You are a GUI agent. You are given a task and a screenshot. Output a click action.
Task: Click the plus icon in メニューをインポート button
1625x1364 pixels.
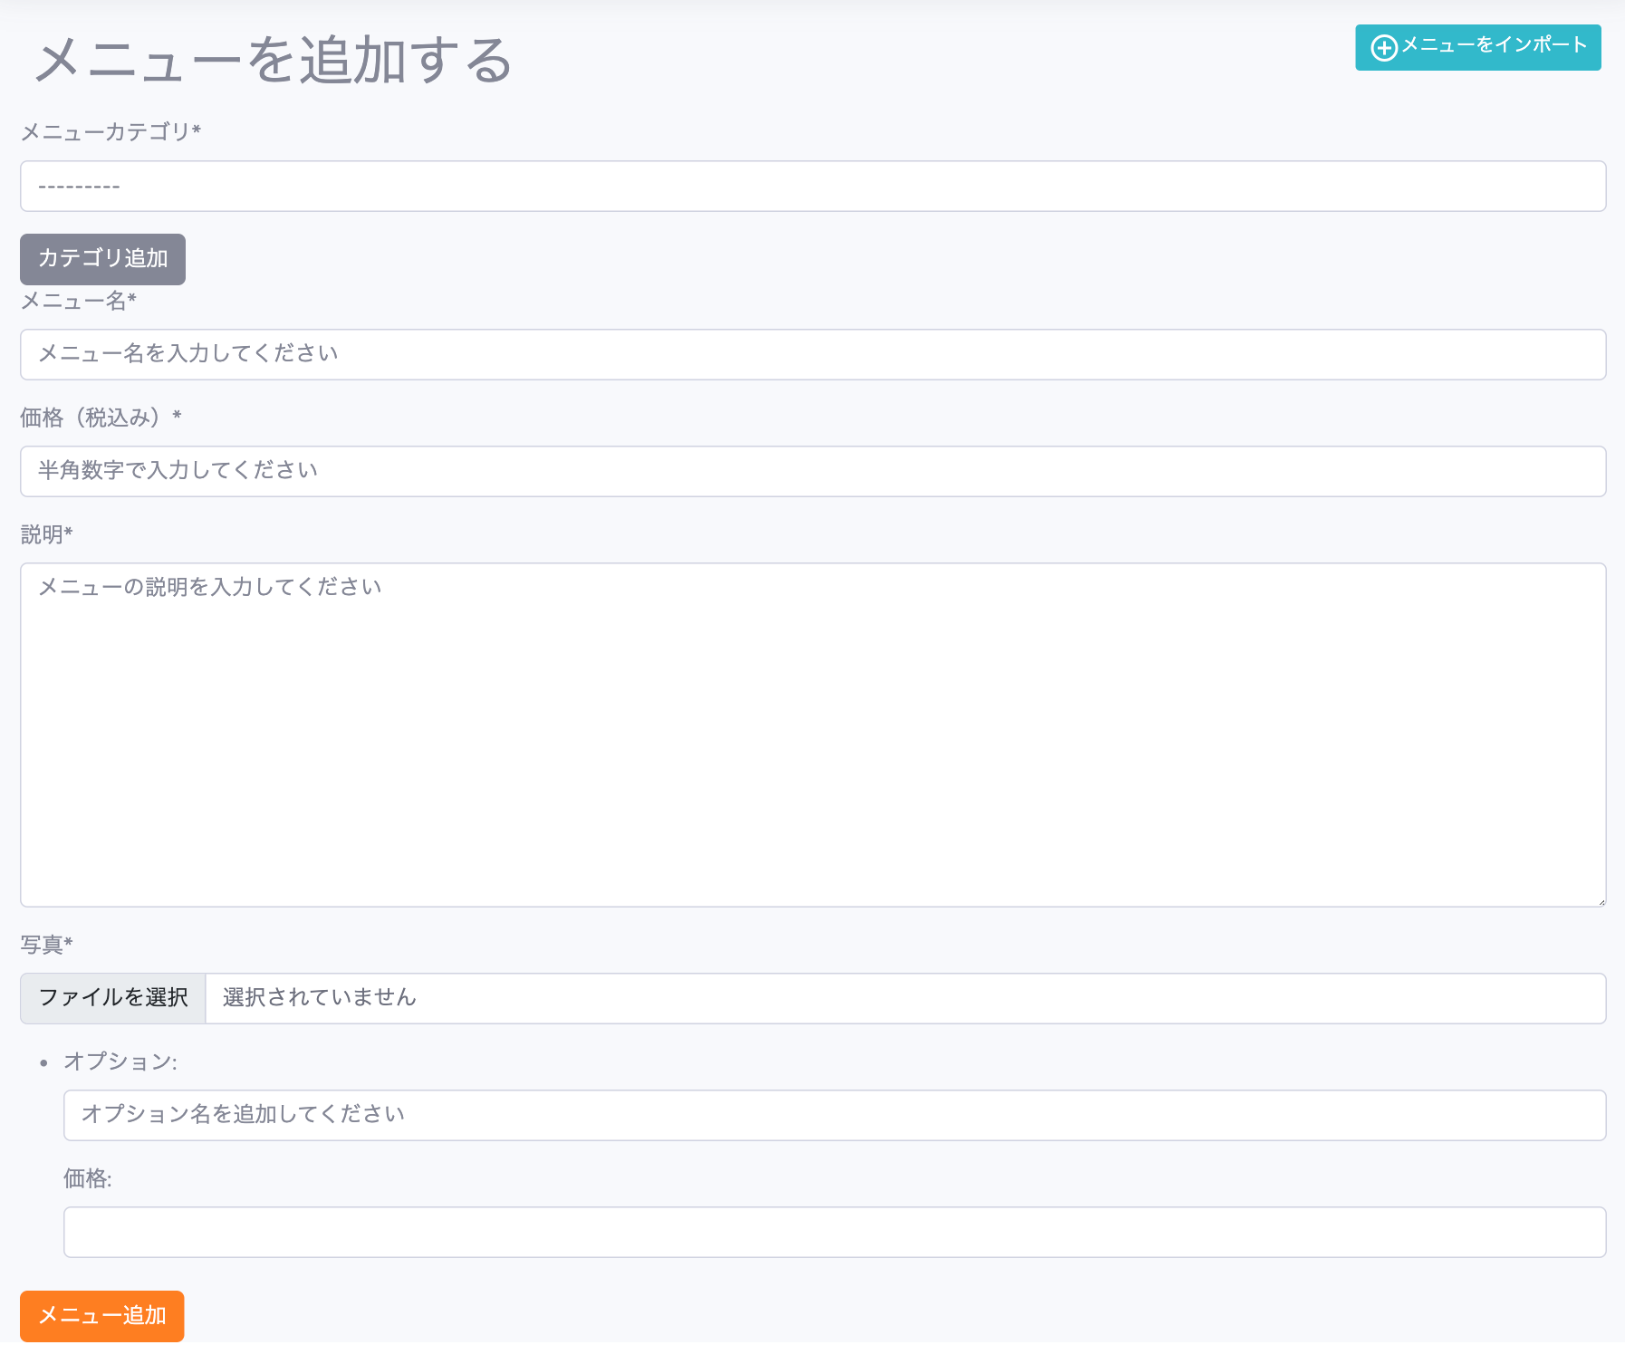(x=1384, y=47)
